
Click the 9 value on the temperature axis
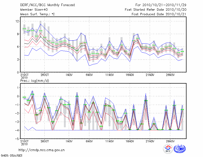pyautogui.click(x=18, y=34)
